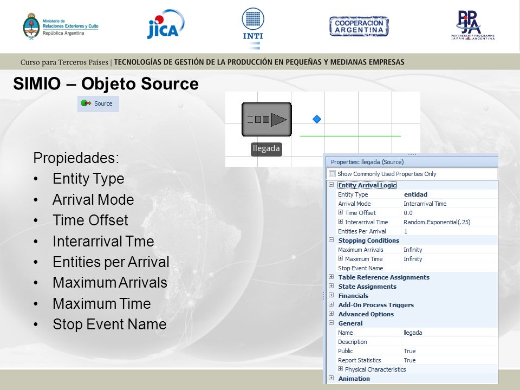Expand Table Reference Assignments section
The width and height of the screenshot is (520, 390).
coord(331,277)
